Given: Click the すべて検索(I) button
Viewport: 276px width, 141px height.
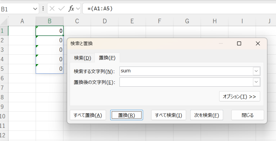Looking at the screenshot, I should pyautogui.click(x=168, y=115).
